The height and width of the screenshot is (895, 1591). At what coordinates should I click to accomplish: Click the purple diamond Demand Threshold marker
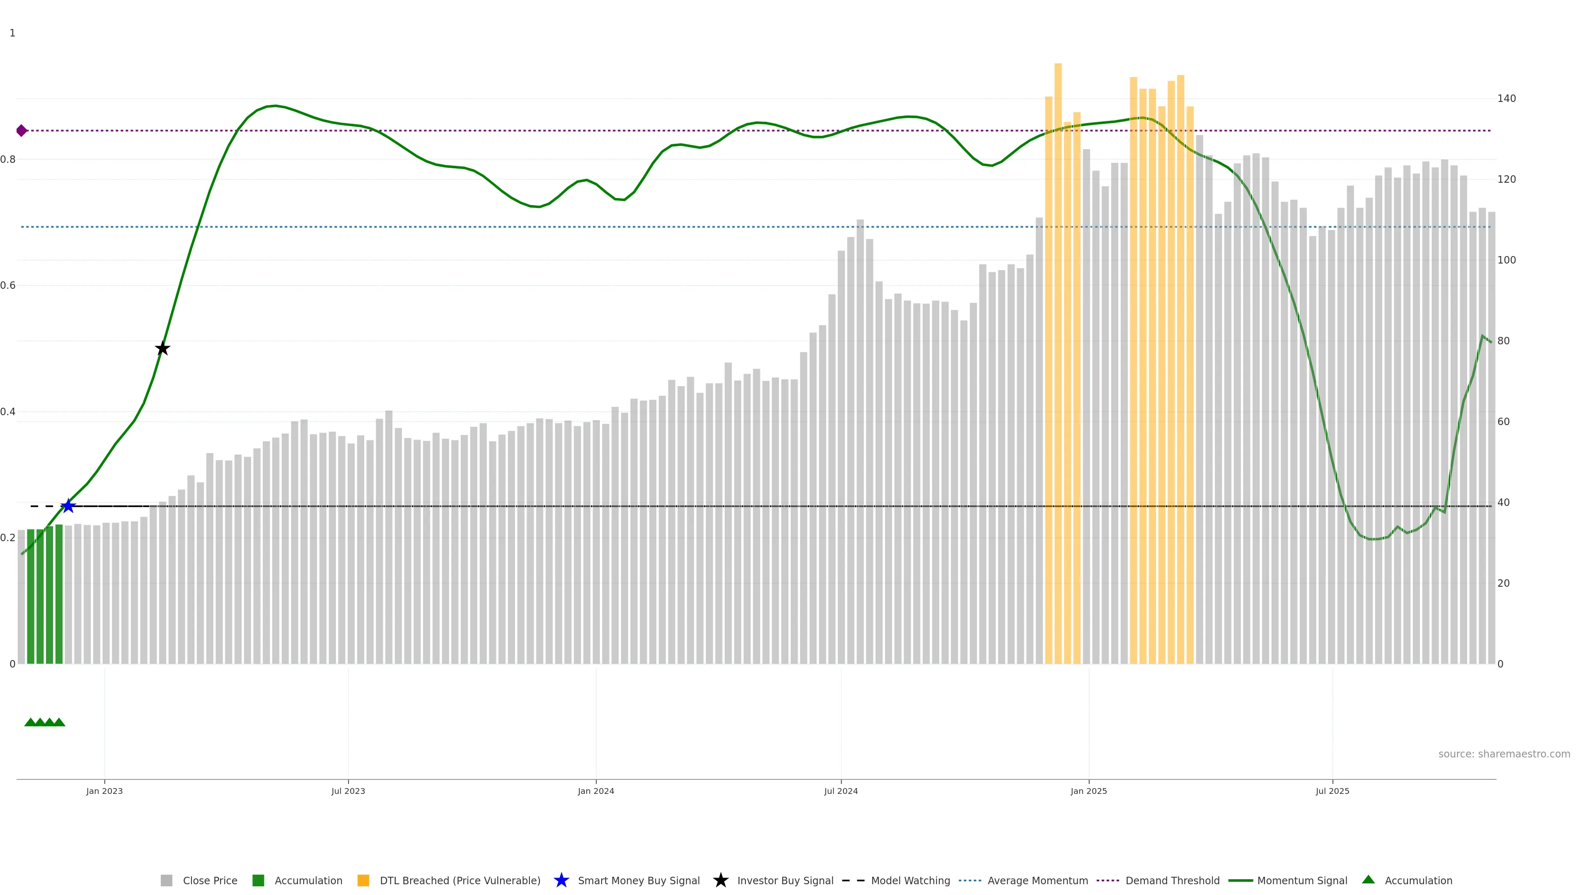(22, 131)
